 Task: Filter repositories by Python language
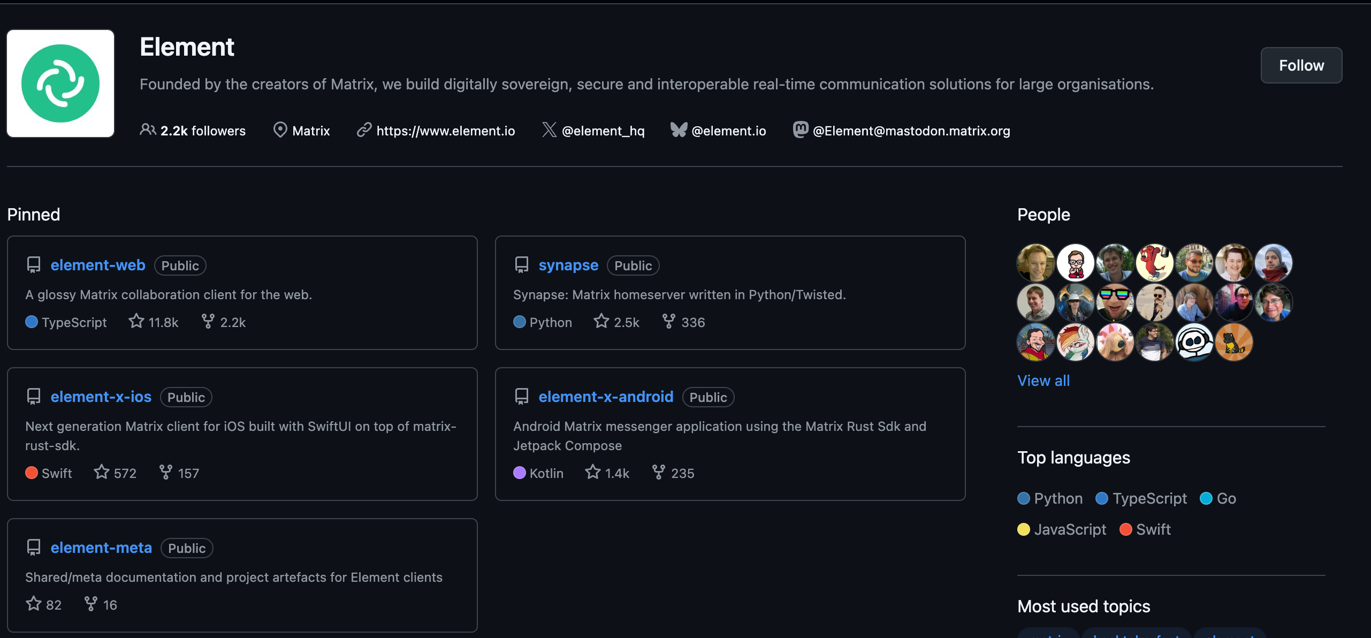point(1050,498)
